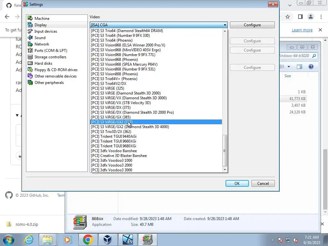Select the highlighted [PCI] S3 ViRGE/GX2 (357) entry

156,122
